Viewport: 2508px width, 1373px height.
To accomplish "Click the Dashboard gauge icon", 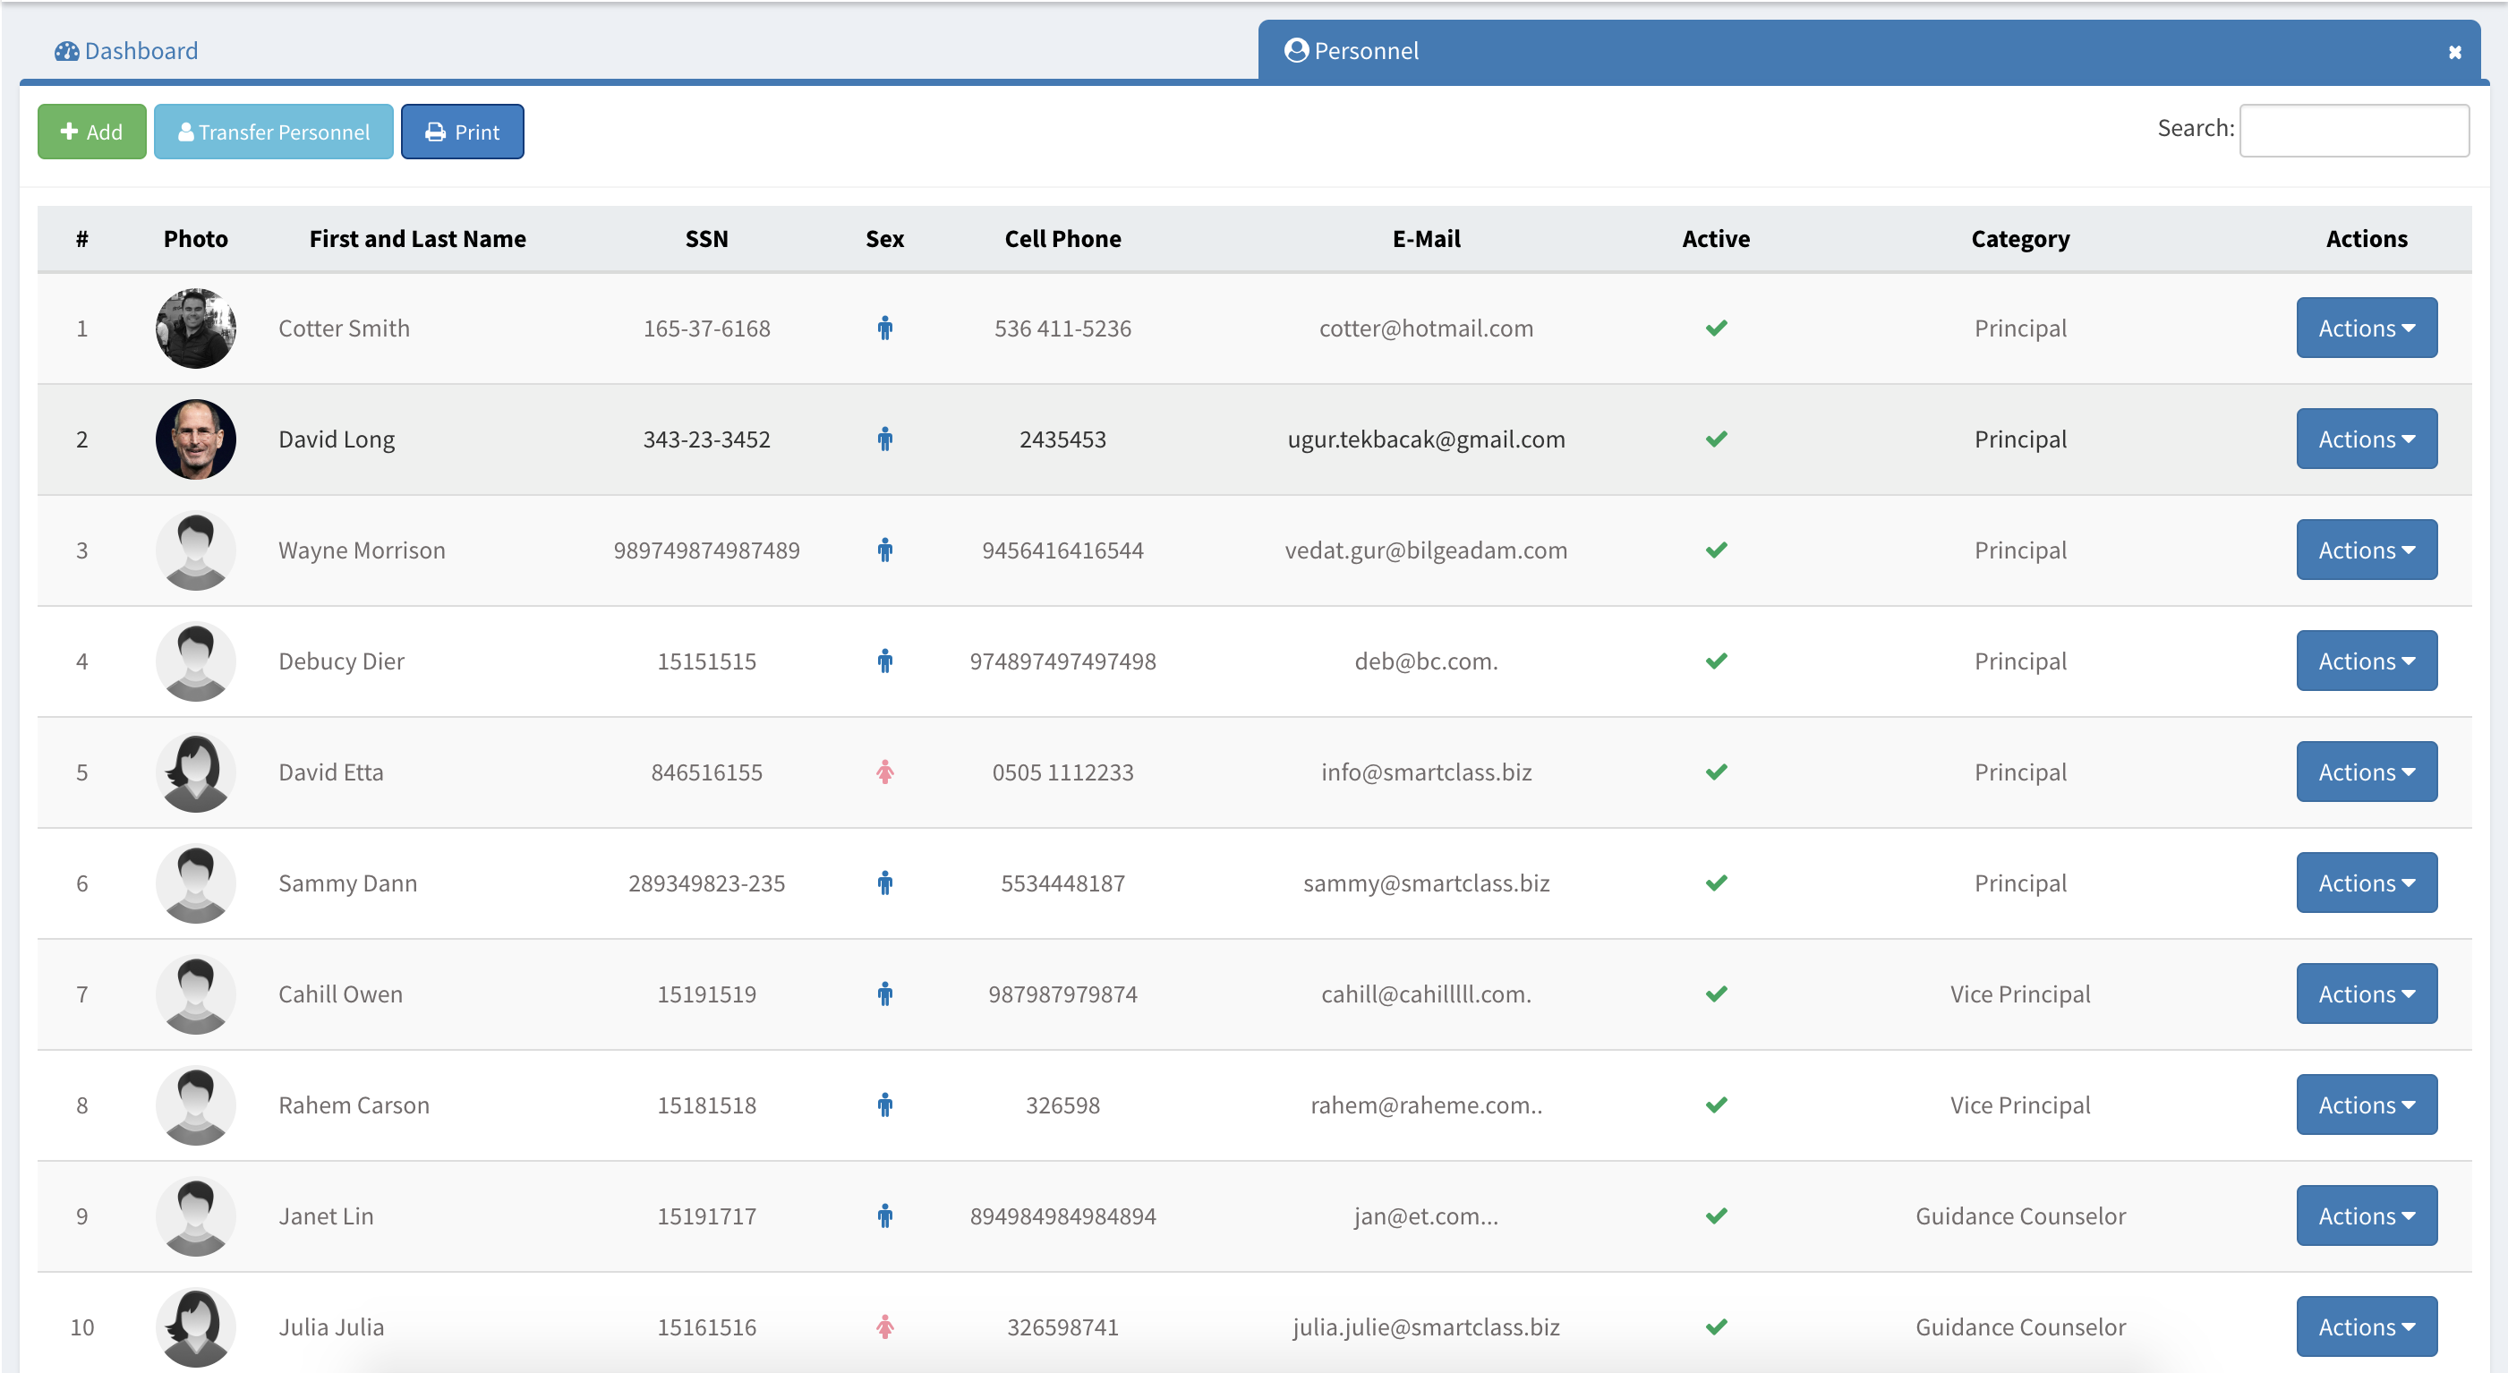I will [66, 51].
